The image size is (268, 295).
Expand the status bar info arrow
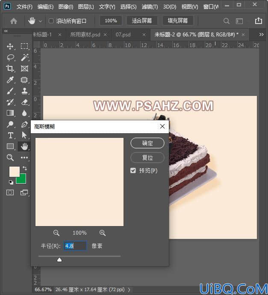tap(129, 290)
